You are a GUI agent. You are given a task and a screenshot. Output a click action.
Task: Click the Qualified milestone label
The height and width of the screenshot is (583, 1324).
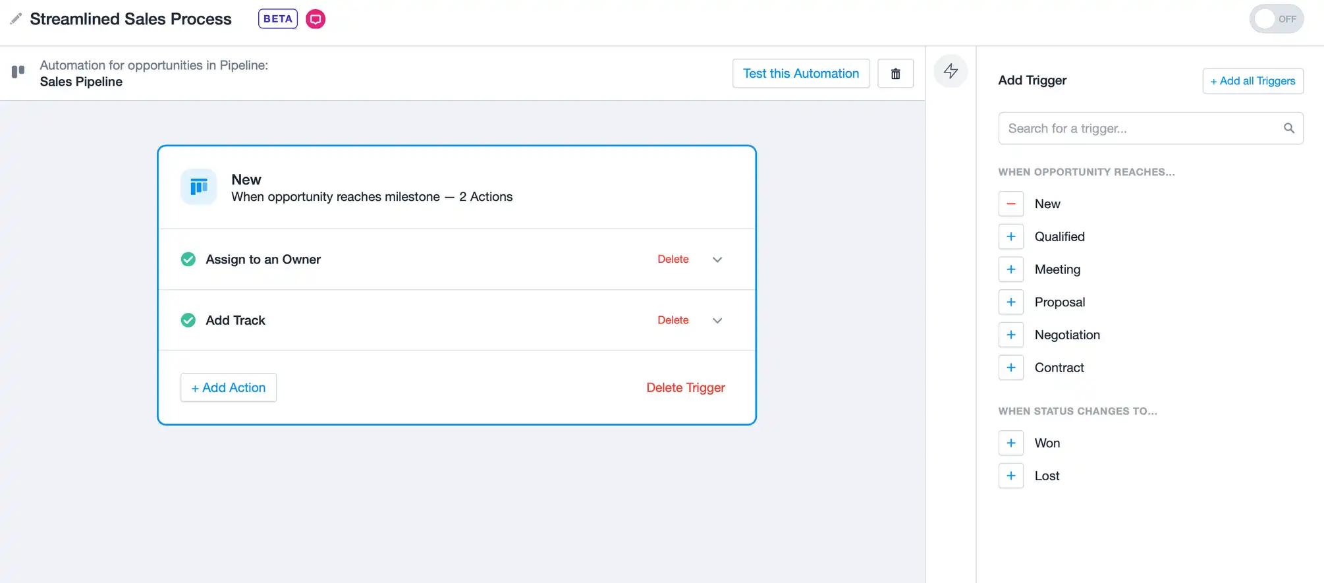[x=1059, y=236]
